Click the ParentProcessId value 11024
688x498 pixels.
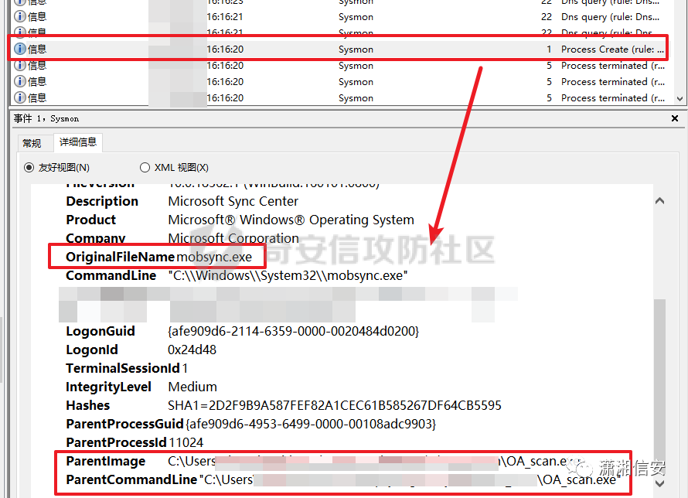click(x=186, y=442)
